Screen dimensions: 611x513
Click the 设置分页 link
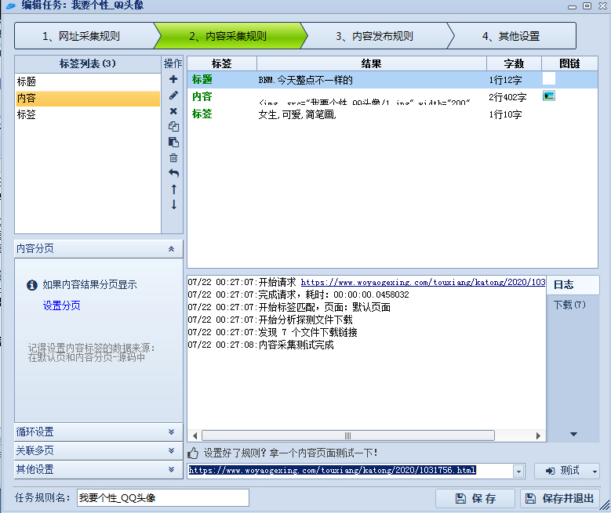61,305
